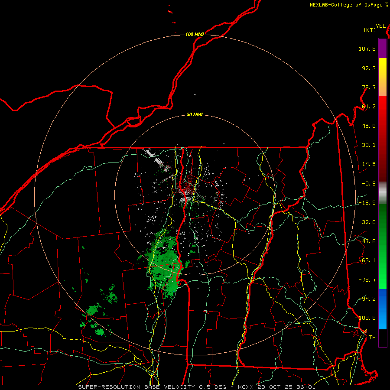The height and width of the screenshot is (390, 390).
Task: Click the 14.5 legend value
Action: click(x=369, y=164)
